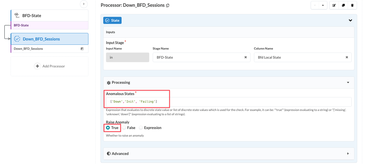Image resolution: width=366 pixels, height=164 pixels.
Task: Select the BFD-State processor
Action: 49,16
